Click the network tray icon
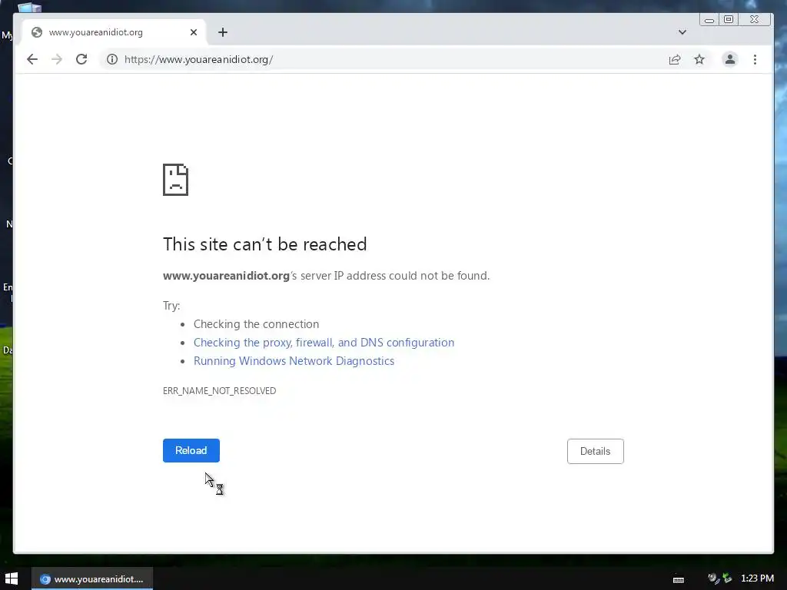 [x=727, y=578]
